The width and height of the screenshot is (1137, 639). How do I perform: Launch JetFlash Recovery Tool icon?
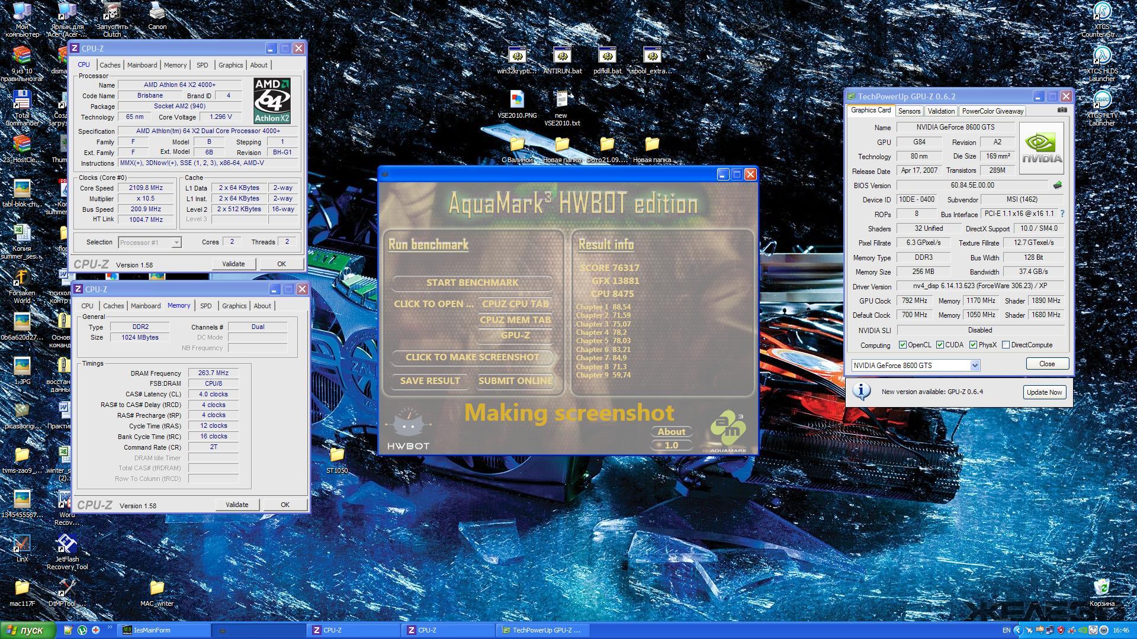click(67, 543)
